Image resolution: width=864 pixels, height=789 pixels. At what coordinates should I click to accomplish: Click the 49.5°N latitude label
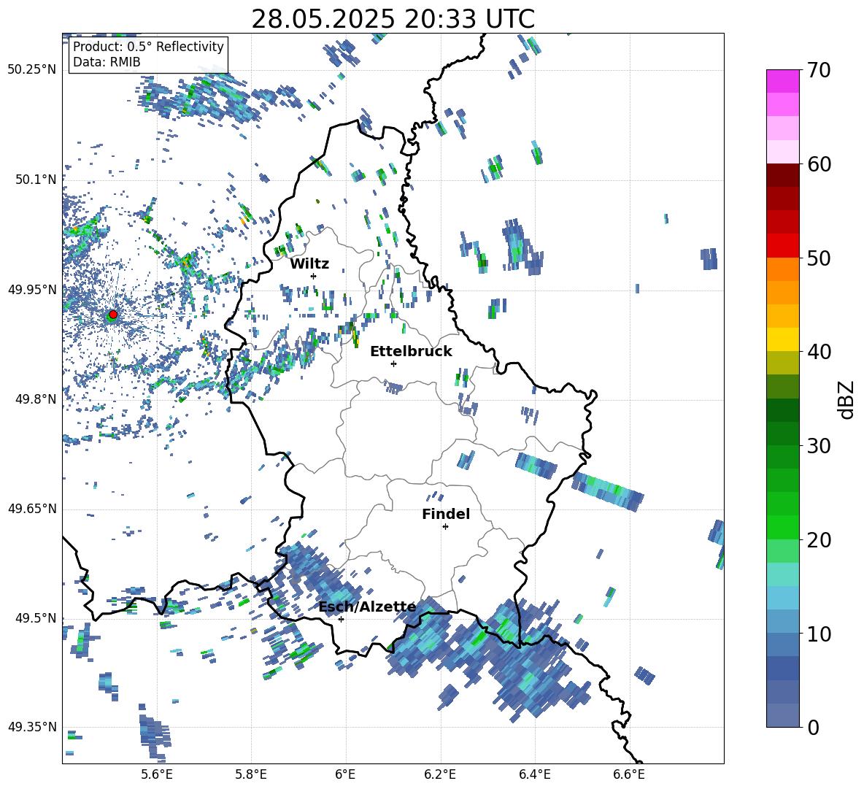click(x=36, y=618)
